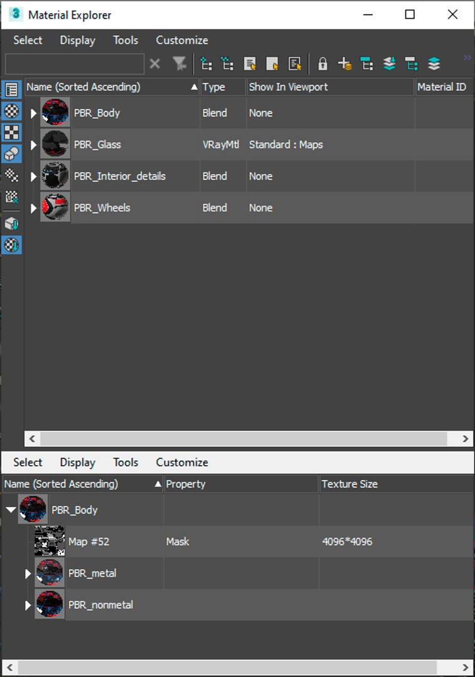Click the teal-top hierarchy icon beside plus-layers
This screenshot has width=475, height=677.
click(366, 64)
